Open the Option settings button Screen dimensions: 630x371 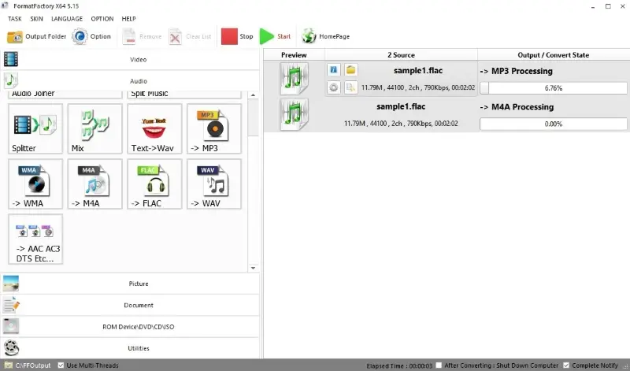point(91,36)
